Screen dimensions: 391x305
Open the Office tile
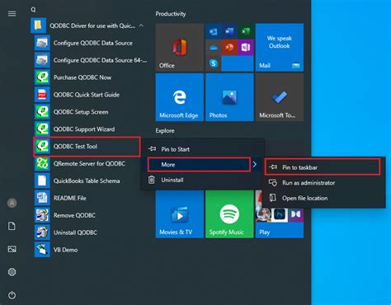click(180, 47)
